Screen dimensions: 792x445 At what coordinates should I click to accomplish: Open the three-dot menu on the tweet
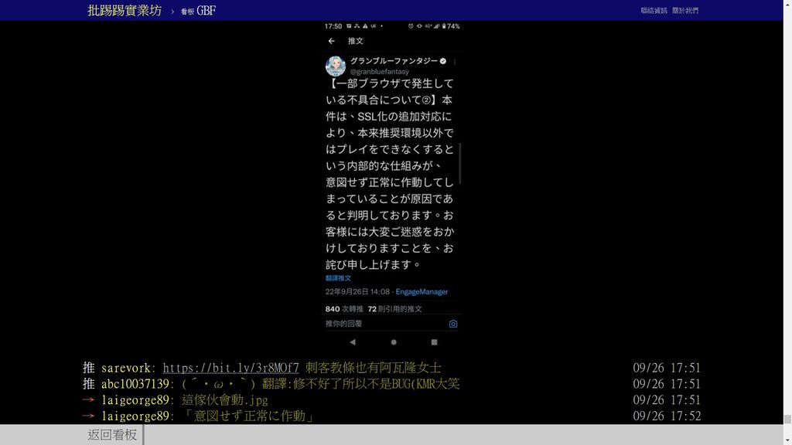click(x=455, y=62)
